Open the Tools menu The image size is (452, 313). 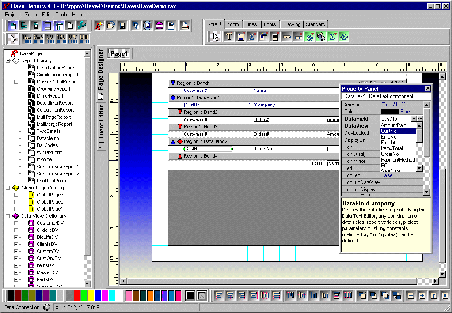point(61,15)
